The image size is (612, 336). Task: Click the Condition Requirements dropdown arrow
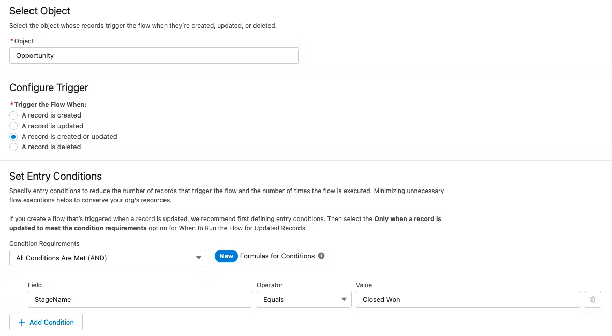199,258
